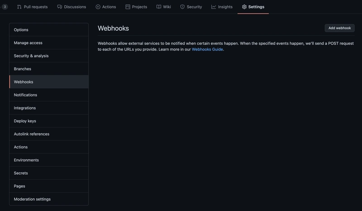Screen dimensions: 362x211
Task: Open Notifications settings
Action: 49,95
